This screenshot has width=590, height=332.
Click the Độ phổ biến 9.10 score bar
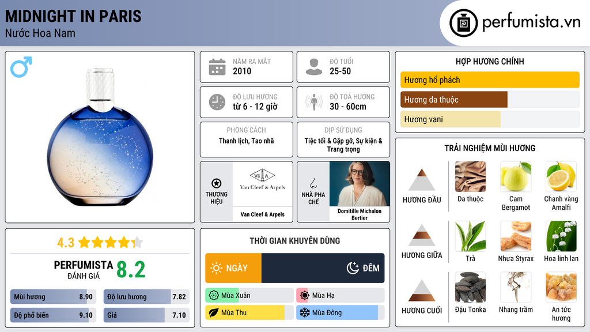pos(54,315)
